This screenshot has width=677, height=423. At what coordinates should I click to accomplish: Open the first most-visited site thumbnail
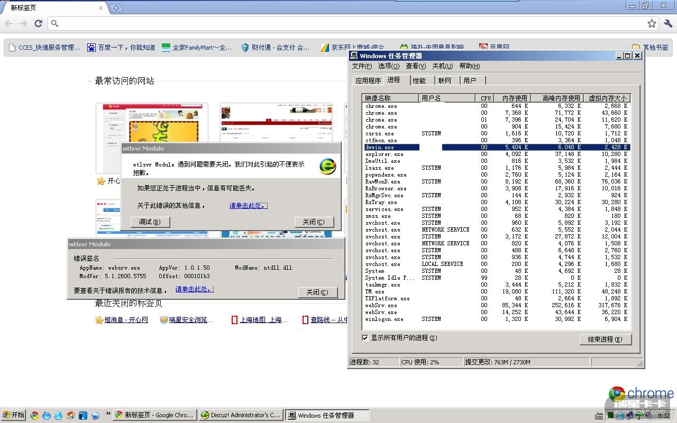(x=152, y=137)
